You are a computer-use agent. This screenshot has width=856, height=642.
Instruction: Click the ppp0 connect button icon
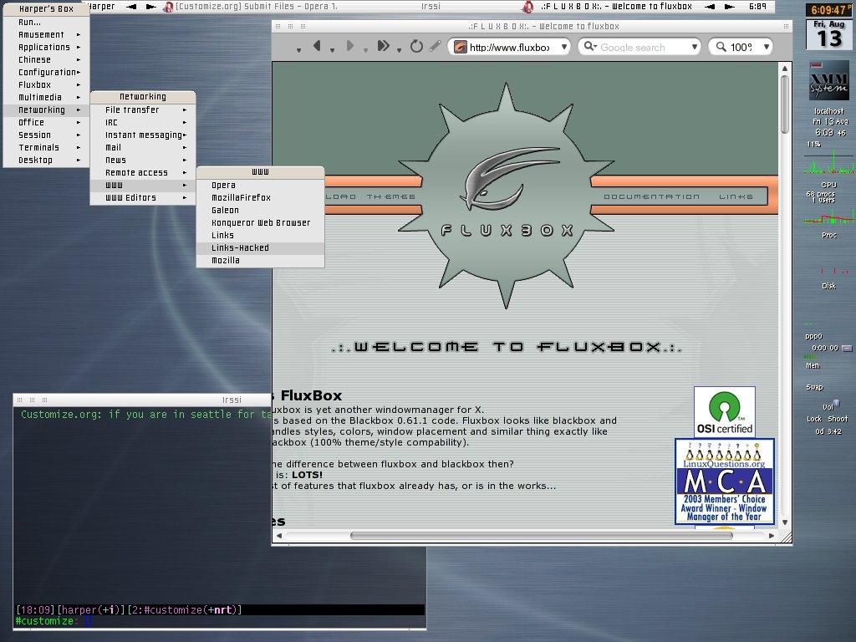(x=847, y=348)
